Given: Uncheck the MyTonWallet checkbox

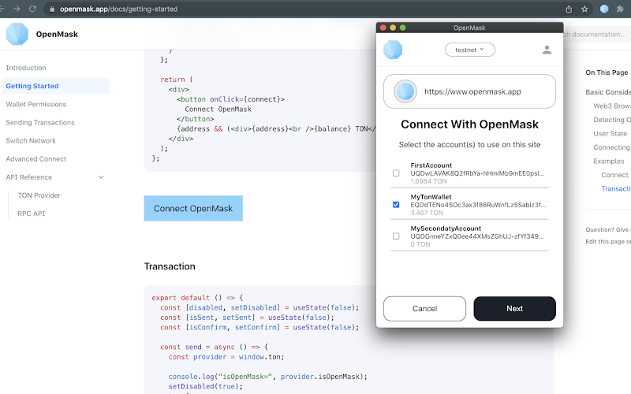Looking at the screenshot, I should coord(396,205).
